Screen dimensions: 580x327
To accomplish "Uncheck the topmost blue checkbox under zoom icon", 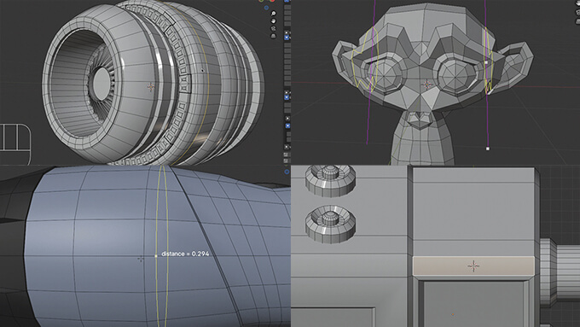I will [x=287, y=38].
